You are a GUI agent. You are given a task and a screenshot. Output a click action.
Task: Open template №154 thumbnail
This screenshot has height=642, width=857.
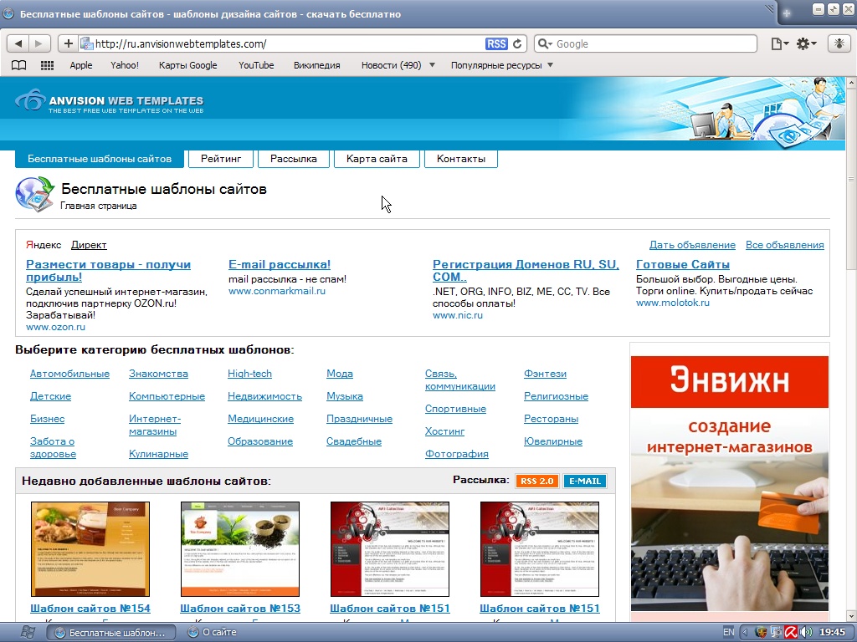(90, 549)
